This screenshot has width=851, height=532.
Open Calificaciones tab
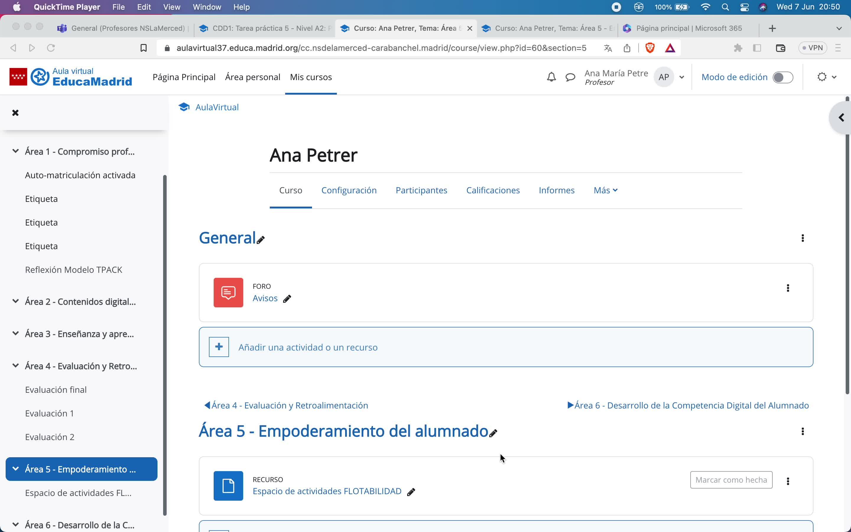(x=493, y=190)
